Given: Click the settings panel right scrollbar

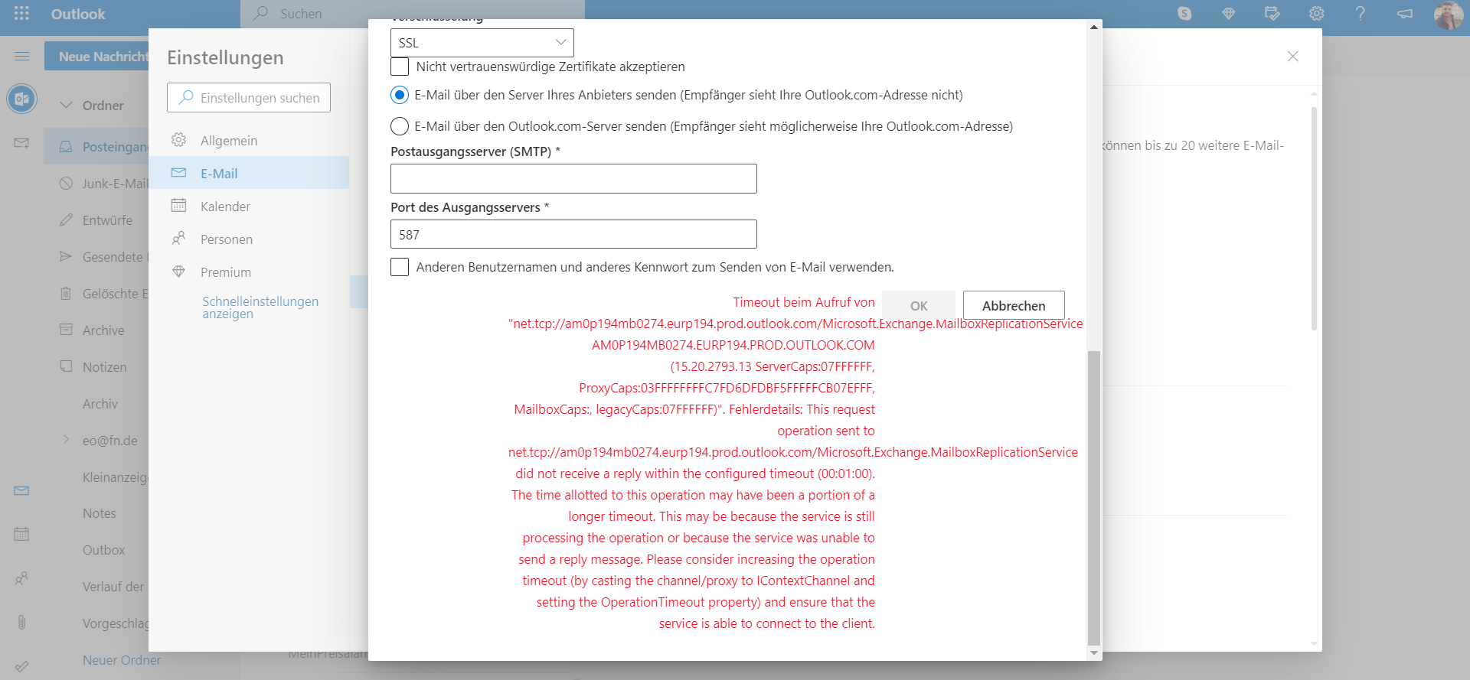Looking at the screenshot, I should coord(1314,218).
